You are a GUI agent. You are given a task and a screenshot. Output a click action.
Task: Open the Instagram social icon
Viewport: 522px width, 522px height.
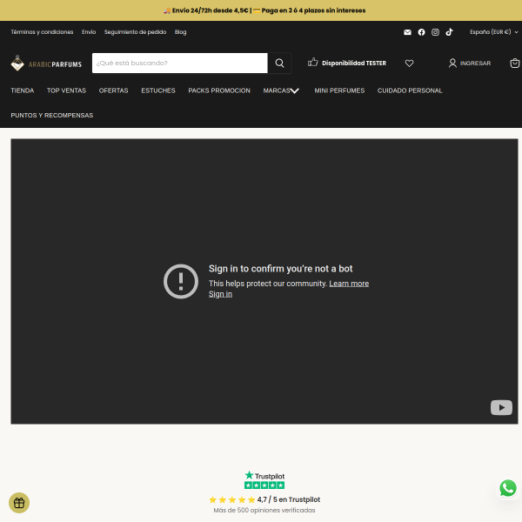click(435, 32)
